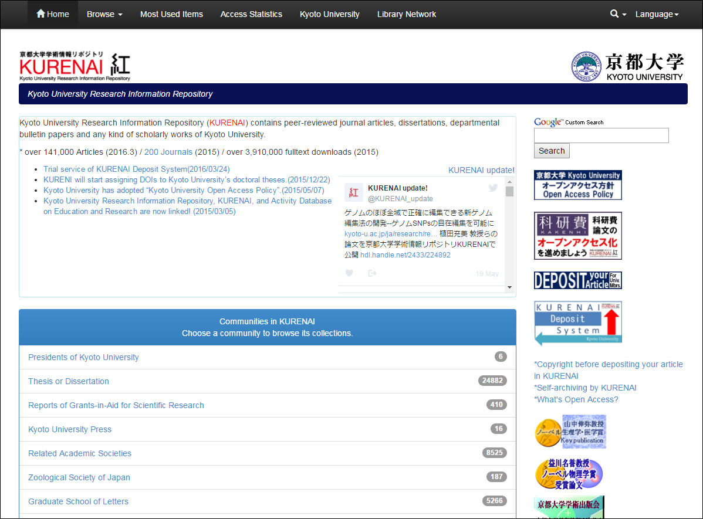Click the scroll down arrow of the tweet feed
The image size is (703, 519).
click(509, 287)
